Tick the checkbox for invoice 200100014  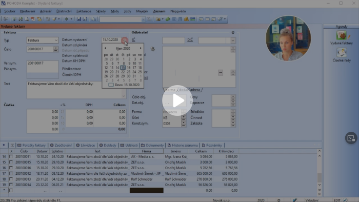(x=11, y=185)
